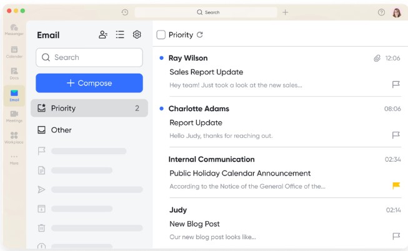Screen dimensions: 408x251
Task: Open the history clock icon in title bar
Action: coord(125,12)
